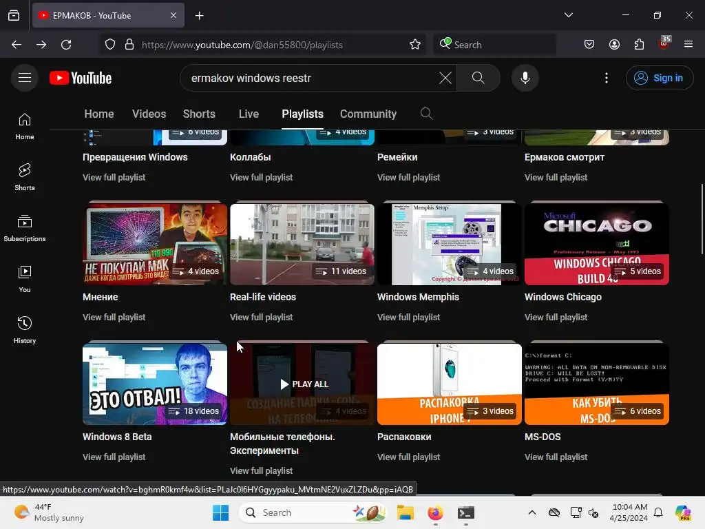View full playlist for Превращения Windows
The height and width of the screenshot is (529, 705).
click(114, 178)
